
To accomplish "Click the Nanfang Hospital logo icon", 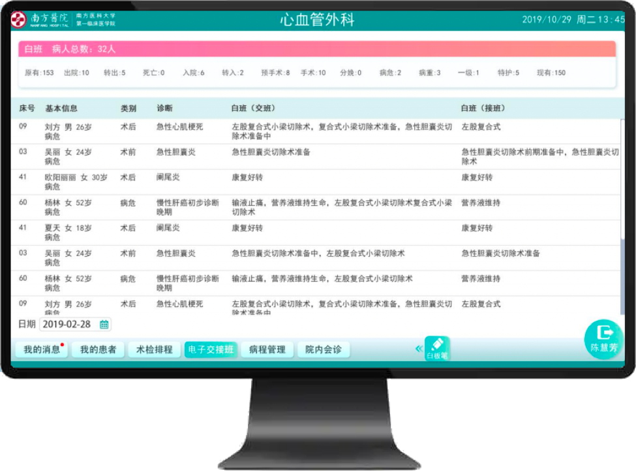I will pyautogui.click(x=18, y=20).
